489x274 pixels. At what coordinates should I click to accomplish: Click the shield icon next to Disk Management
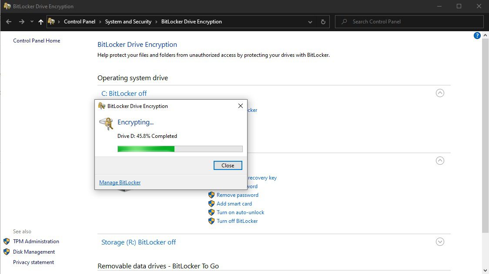click(7, 252)
